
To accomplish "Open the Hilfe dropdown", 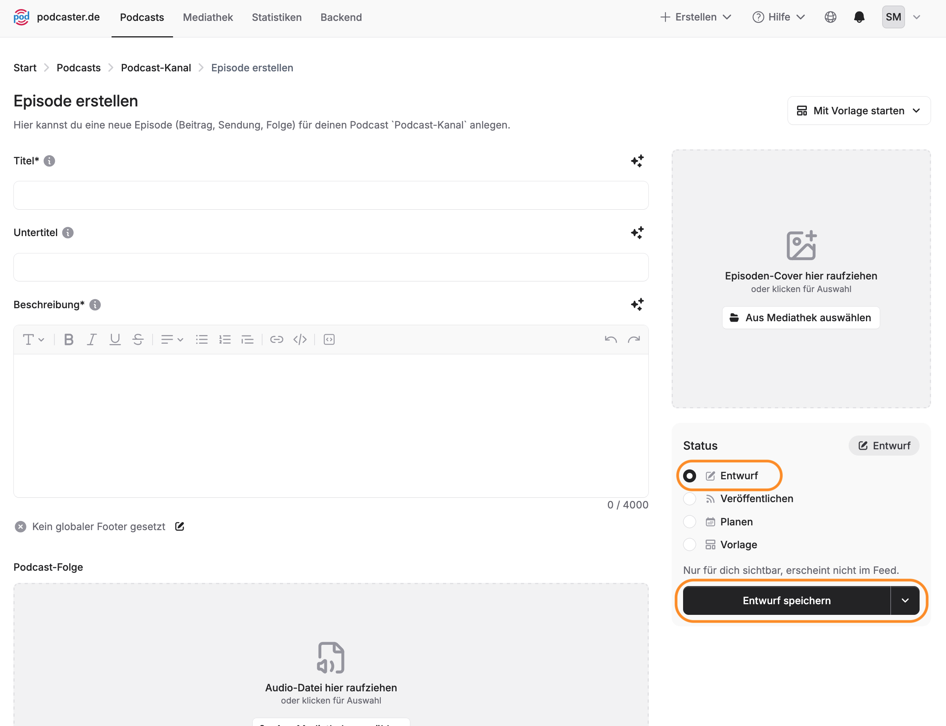I will [x=779, y=17].
